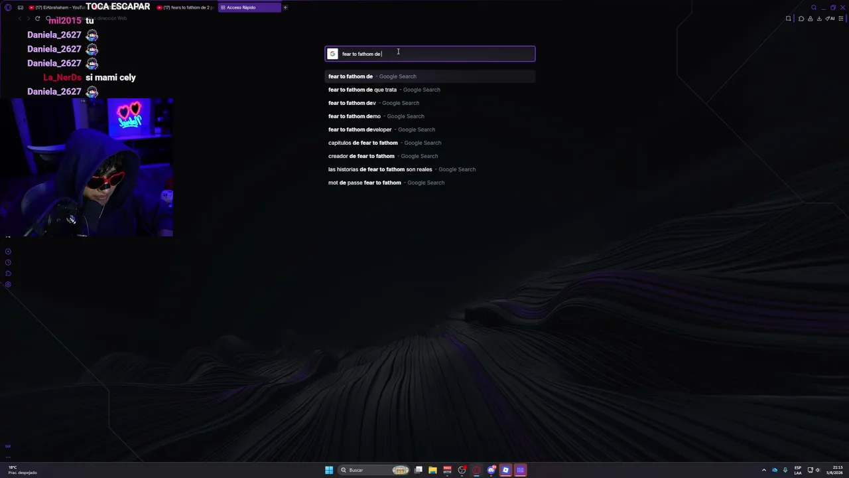Open the purple grid app on taskbar
Image resolution: width=849 pixels, height=478 pixels.
coord(520,470)
